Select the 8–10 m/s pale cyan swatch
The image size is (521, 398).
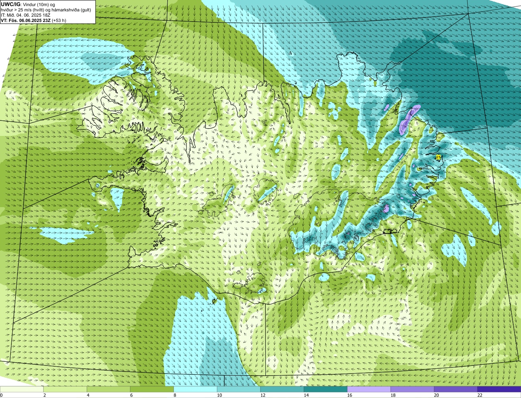pyautogui.click(x=195, y=389)
